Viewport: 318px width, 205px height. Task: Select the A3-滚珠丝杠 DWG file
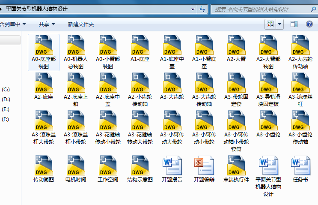300,90
